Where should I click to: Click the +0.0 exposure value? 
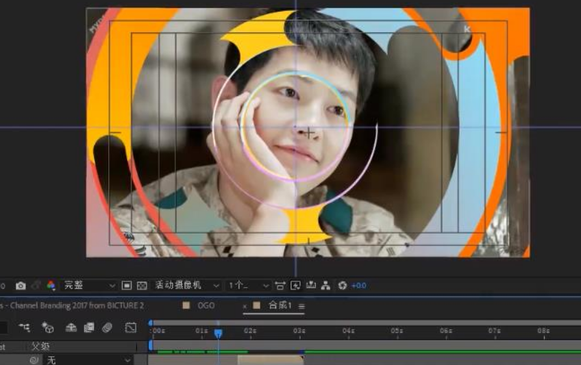tap(359, 286)
